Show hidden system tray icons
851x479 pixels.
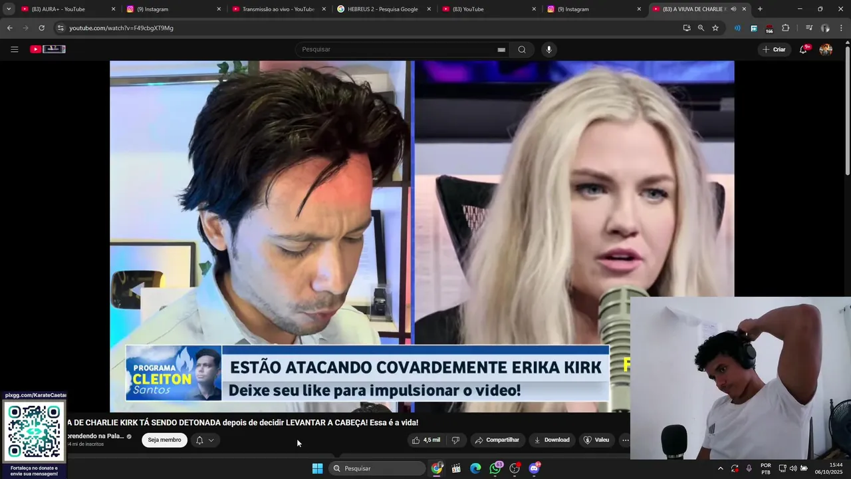tap(720, 468)
